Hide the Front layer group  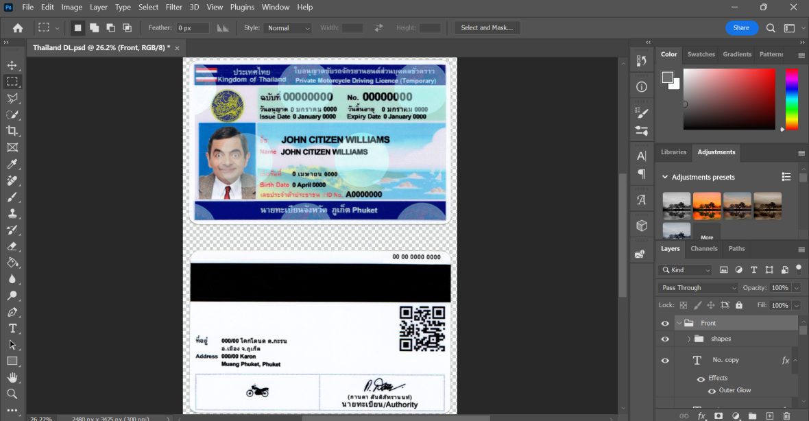click(664, 322)
